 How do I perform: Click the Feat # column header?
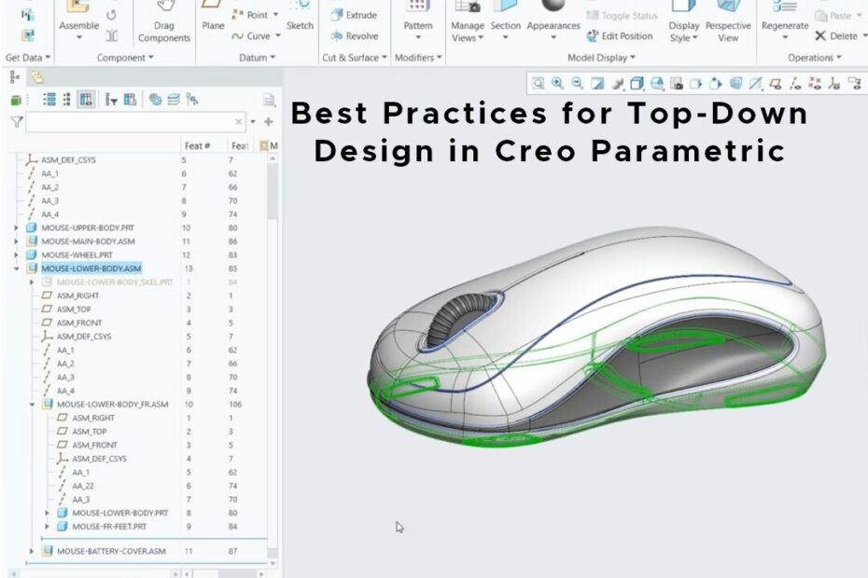point(197,145)
